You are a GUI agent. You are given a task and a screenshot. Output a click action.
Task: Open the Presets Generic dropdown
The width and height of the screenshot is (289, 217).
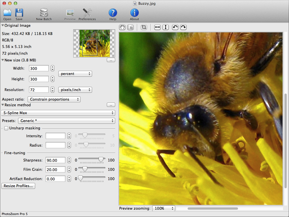click(x=66, y=121)
